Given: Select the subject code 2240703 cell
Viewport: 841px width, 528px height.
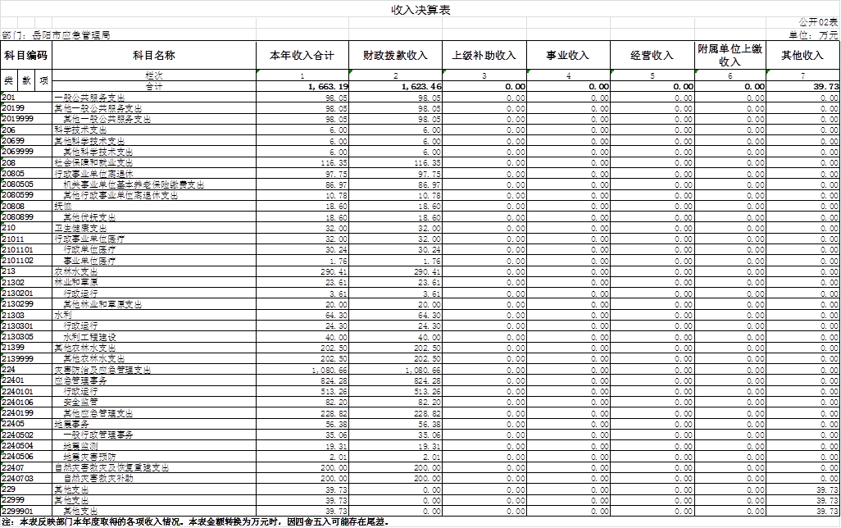Looking at the screenshot, I should (18, 478).
